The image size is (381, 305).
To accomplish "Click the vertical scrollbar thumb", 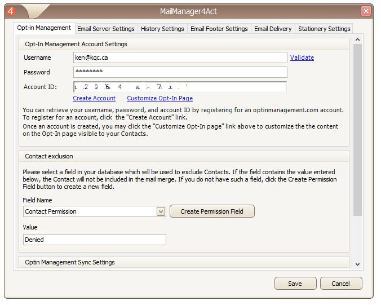I will [357, 130].
